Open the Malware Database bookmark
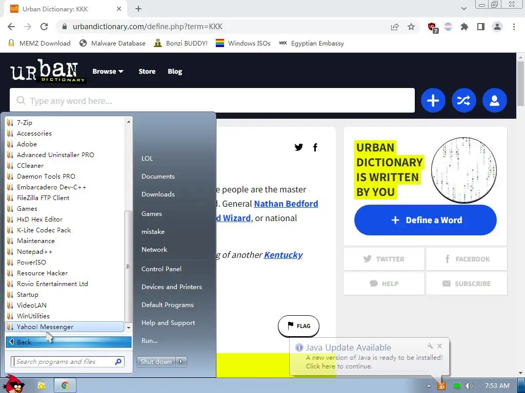 (112, 43)
